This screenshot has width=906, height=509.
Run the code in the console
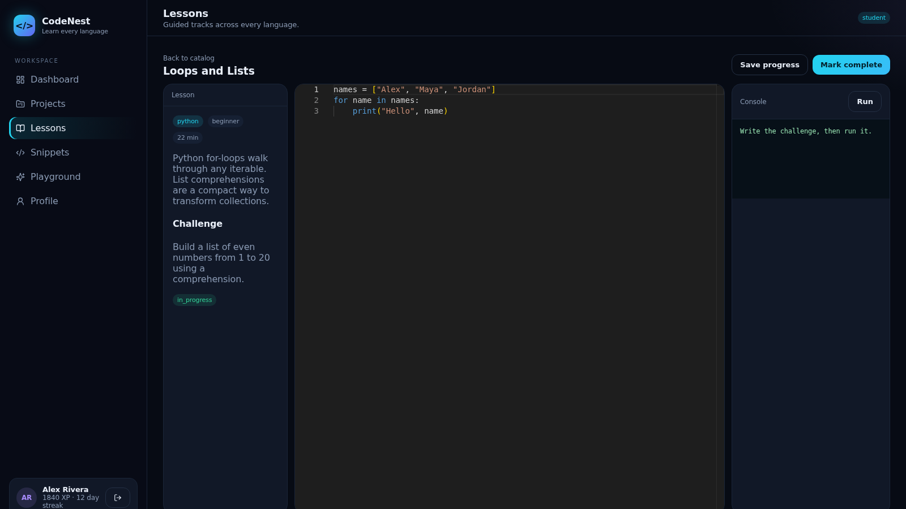click(x=865, y=102)
